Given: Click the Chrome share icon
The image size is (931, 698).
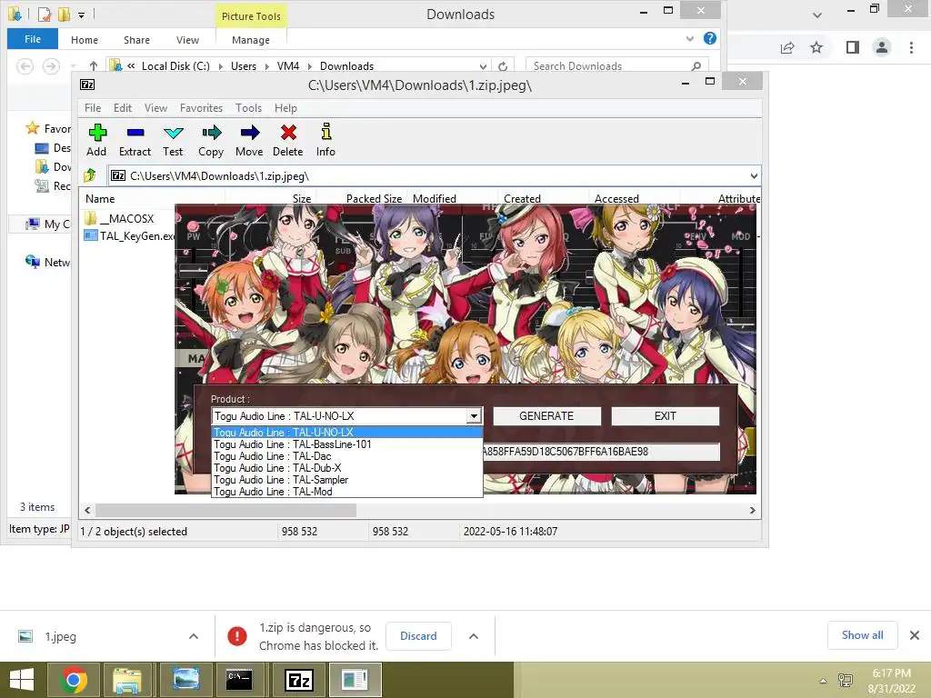Looking at the screenshot, I should pos(787,47).
